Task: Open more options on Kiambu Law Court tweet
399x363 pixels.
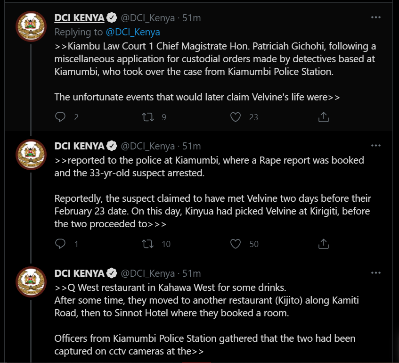Action: click(375, 17)
